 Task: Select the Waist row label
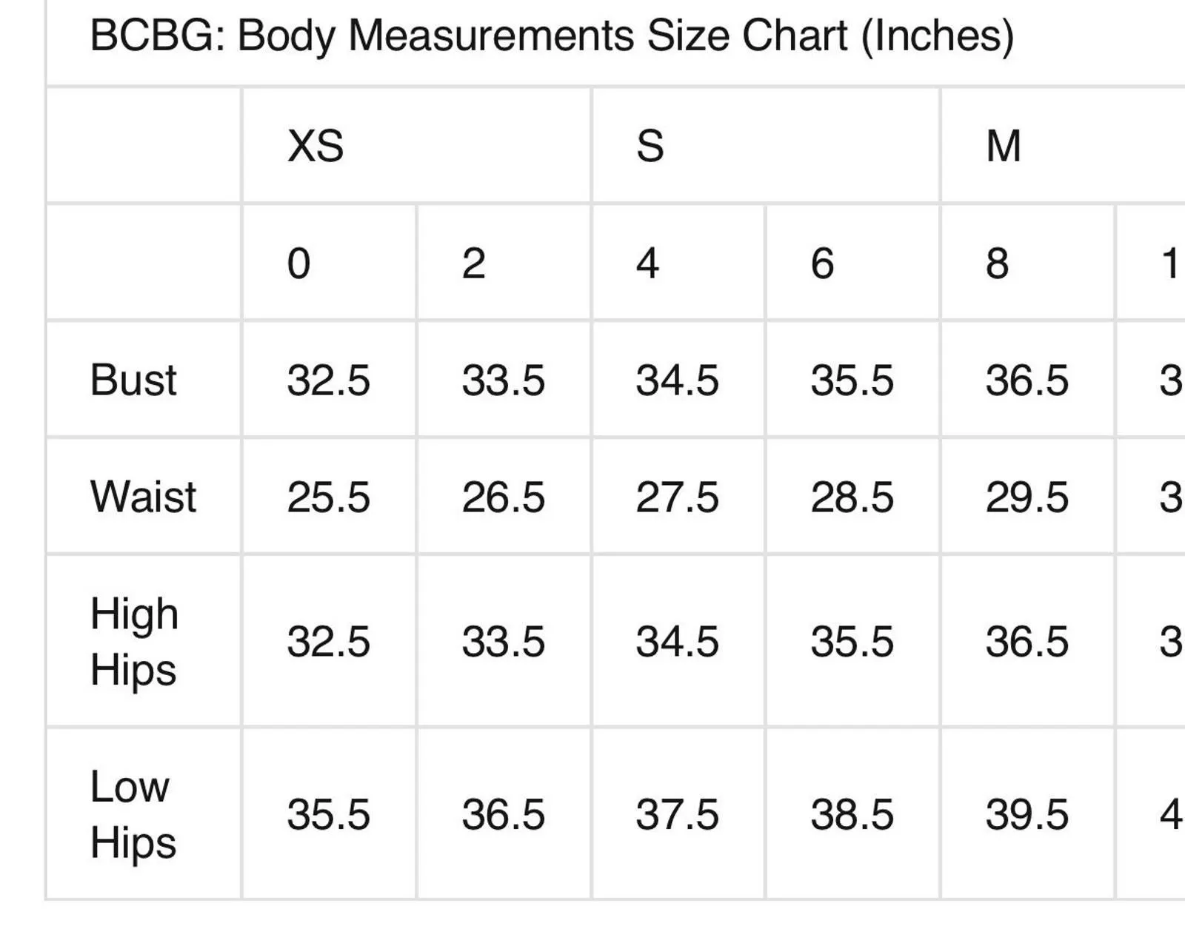[x=144, y=496]
